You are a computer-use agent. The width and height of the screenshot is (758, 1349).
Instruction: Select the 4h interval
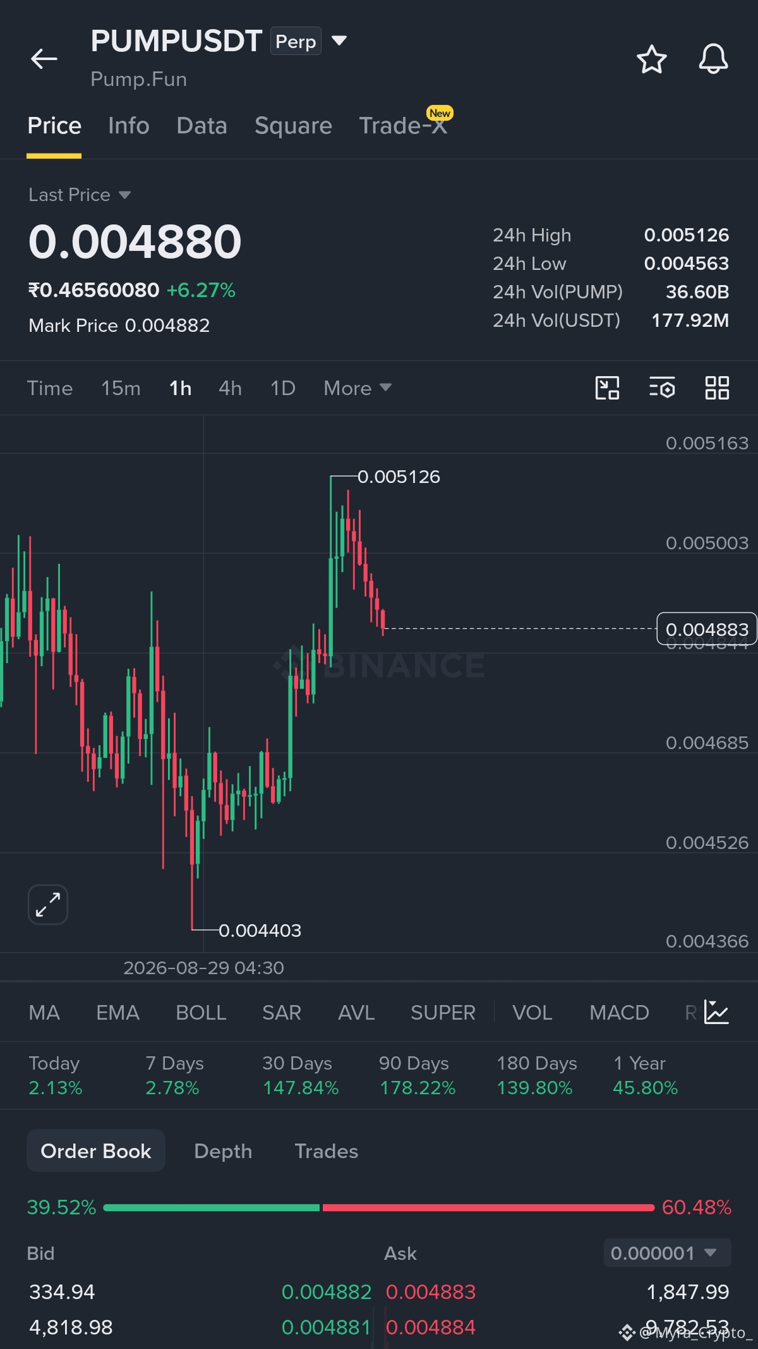click(x=230, y=388)
